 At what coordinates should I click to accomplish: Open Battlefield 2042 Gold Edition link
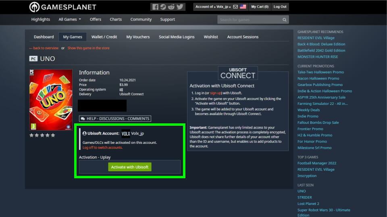[321, 51]
